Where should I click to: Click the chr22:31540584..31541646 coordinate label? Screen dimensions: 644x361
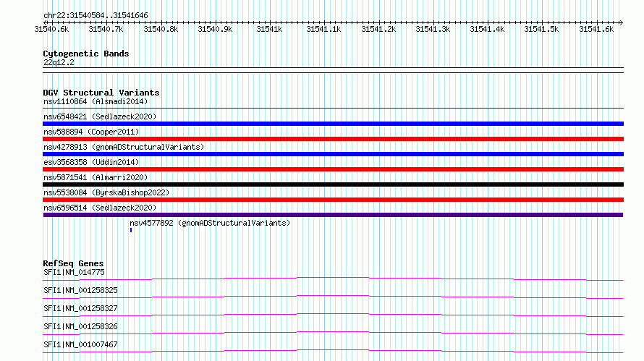pyautogui.click(x=96, y=15)
